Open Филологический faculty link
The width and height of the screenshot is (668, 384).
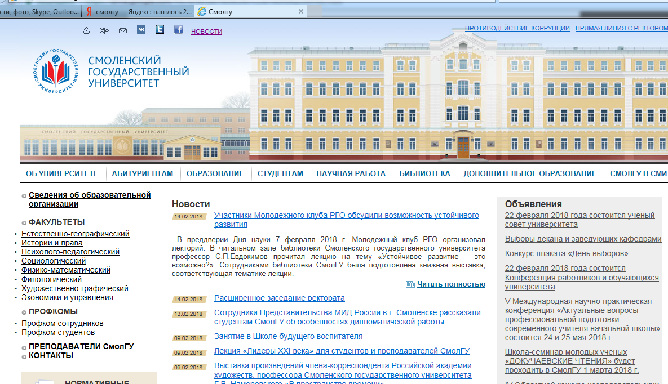51,279
